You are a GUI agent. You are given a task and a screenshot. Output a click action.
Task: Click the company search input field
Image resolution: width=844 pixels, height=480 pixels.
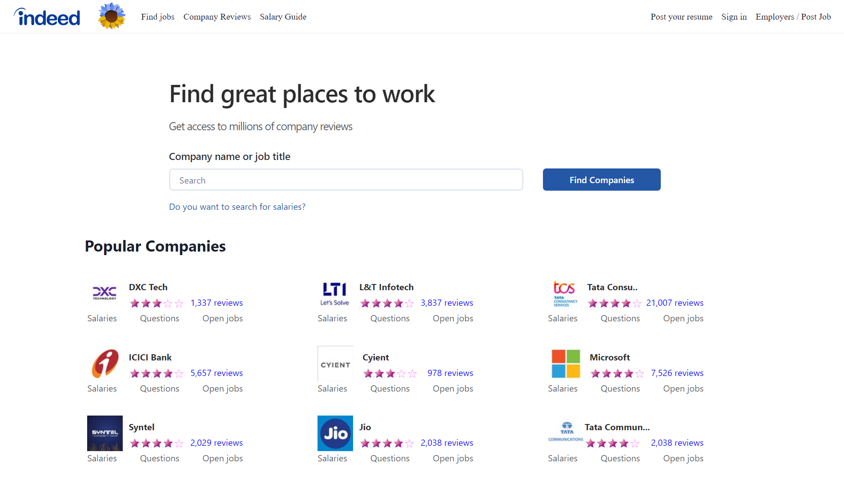[346, 180]
